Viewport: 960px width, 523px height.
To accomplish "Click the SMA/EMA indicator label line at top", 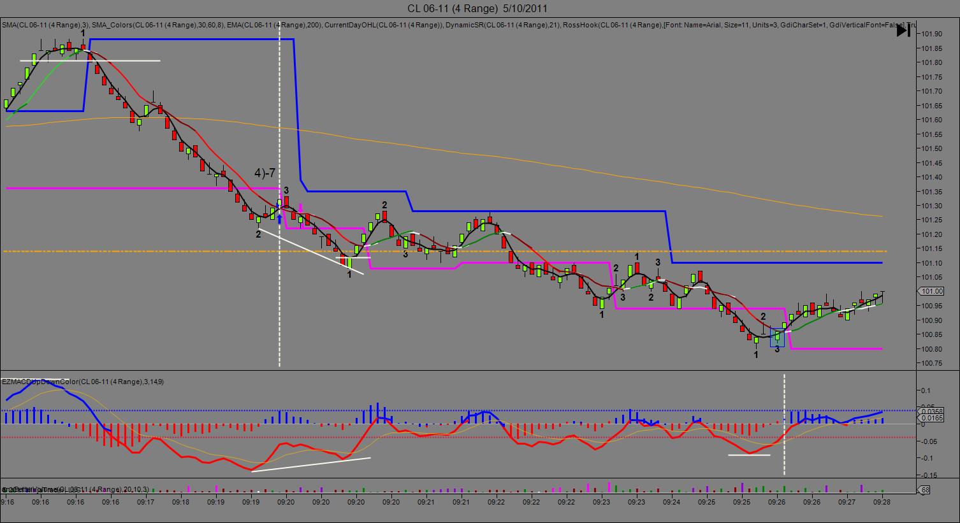I will (459, 25).
